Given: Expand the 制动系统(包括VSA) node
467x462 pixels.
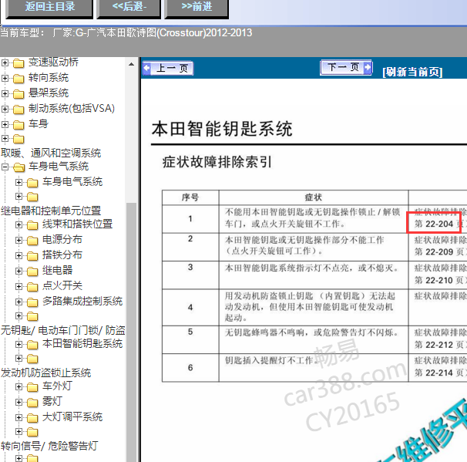Looking at the screenshot, I should [x=5, y=109].
